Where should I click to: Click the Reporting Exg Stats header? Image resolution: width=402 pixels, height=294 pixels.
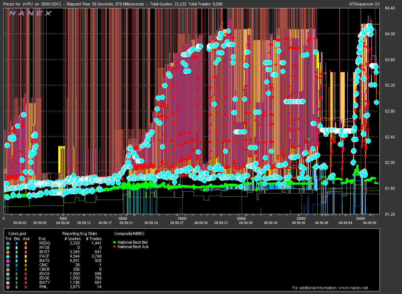coord(80,234)
